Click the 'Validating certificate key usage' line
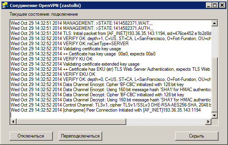The image size is (228, 145). pyautogui.click(x=66, y=49)
